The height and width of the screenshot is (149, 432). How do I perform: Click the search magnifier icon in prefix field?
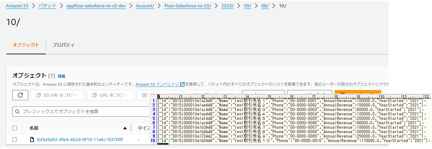click(x=18, y=112)
